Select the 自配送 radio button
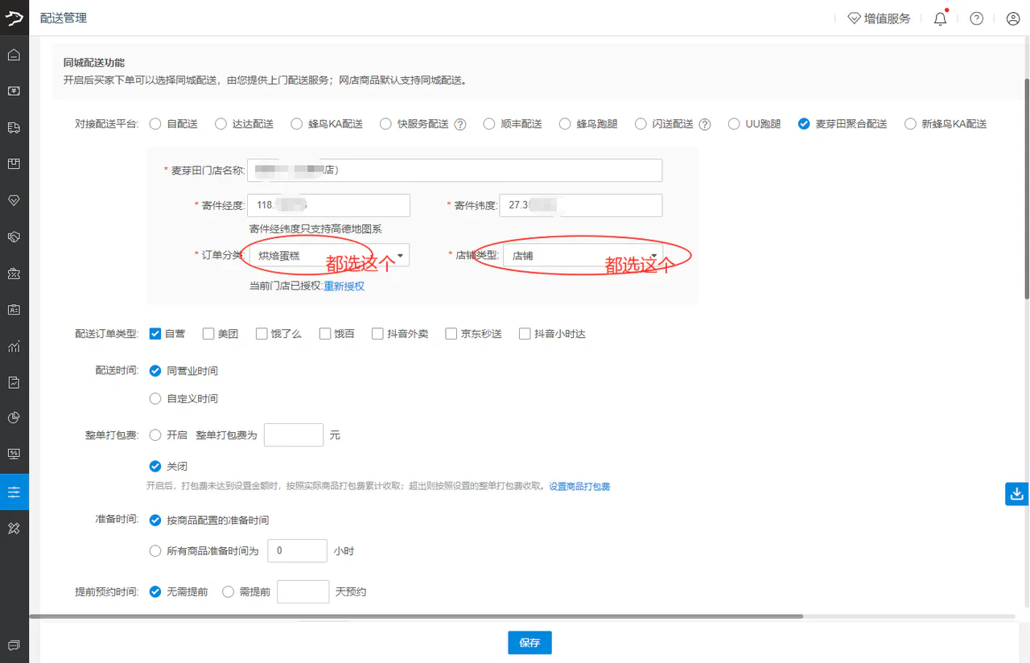 [155, 124]
